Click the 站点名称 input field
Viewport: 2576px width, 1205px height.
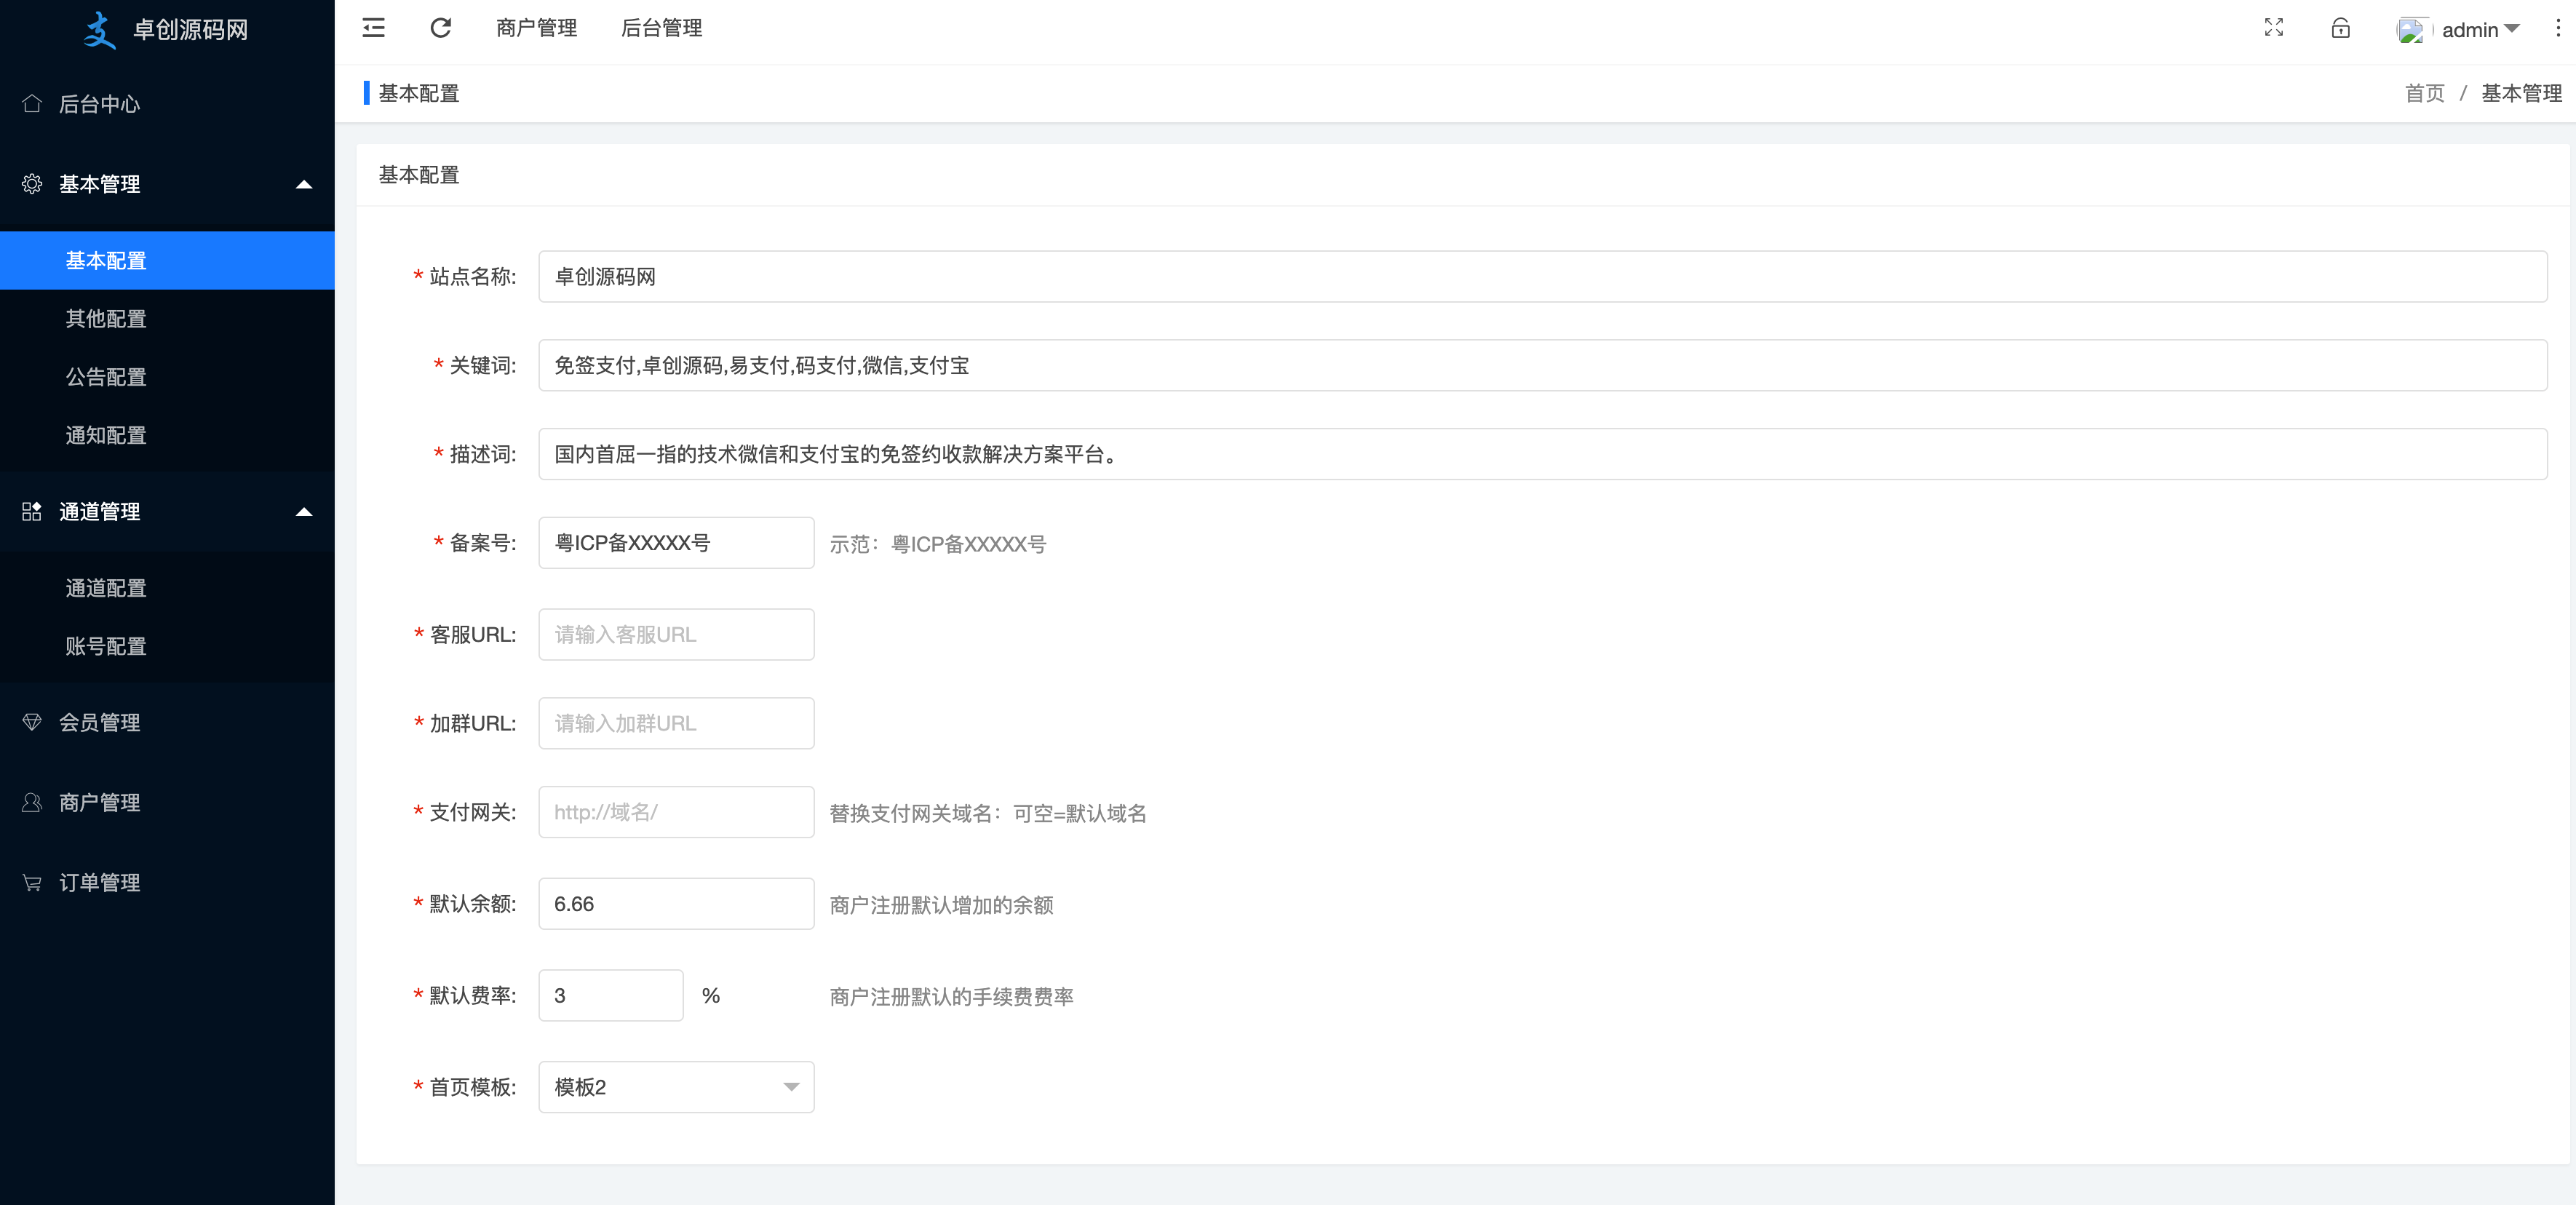click(x=1542, y=276)
